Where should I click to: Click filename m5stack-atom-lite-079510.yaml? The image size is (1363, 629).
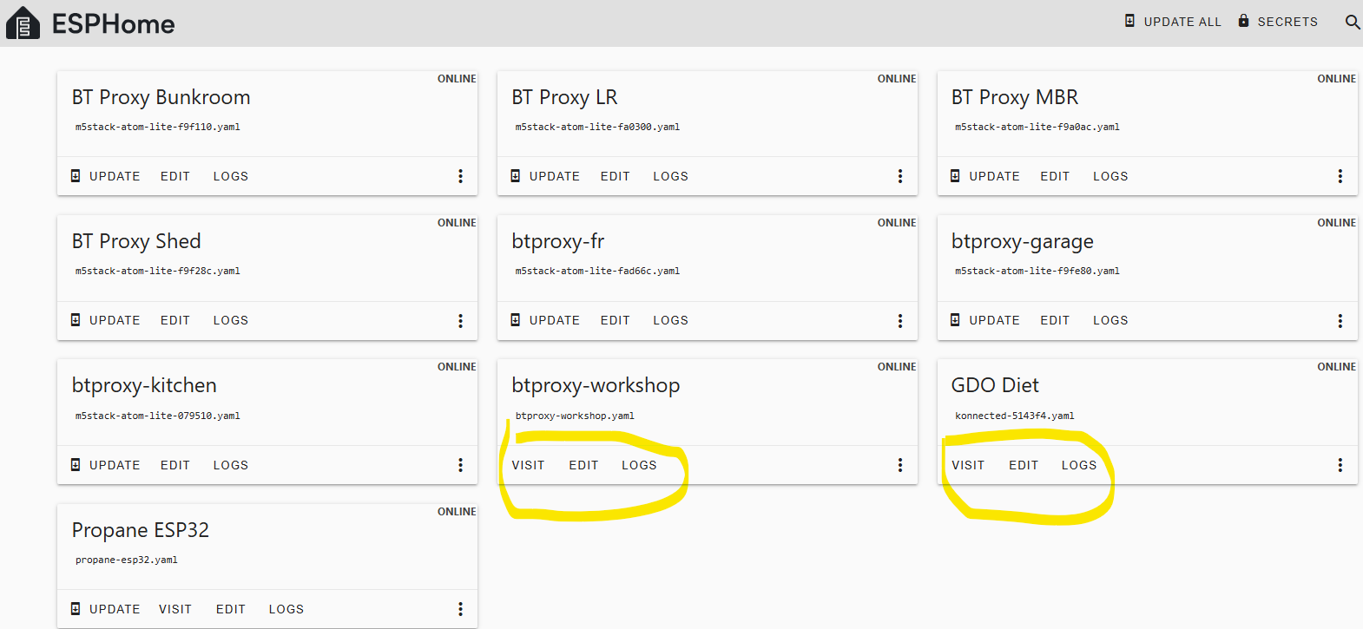[x=158, y=416]
